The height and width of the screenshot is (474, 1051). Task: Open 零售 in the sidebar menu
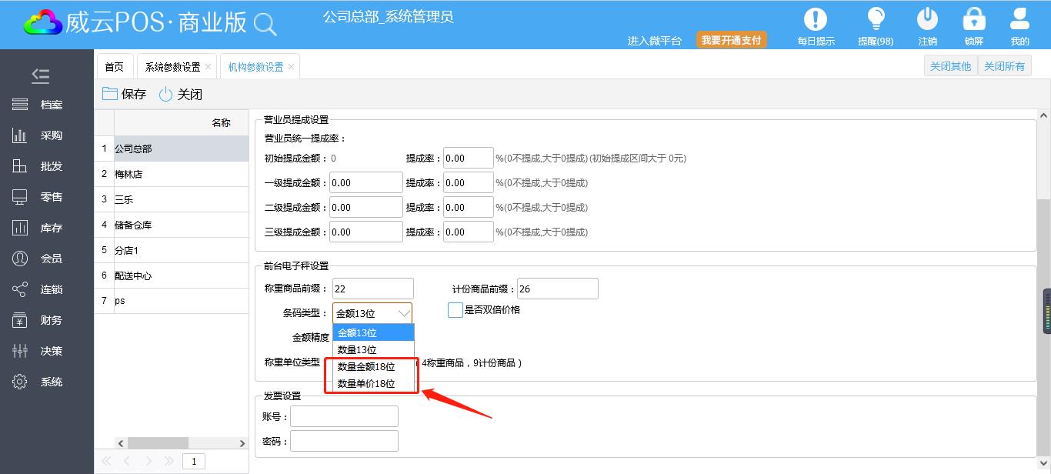point(51,197)
